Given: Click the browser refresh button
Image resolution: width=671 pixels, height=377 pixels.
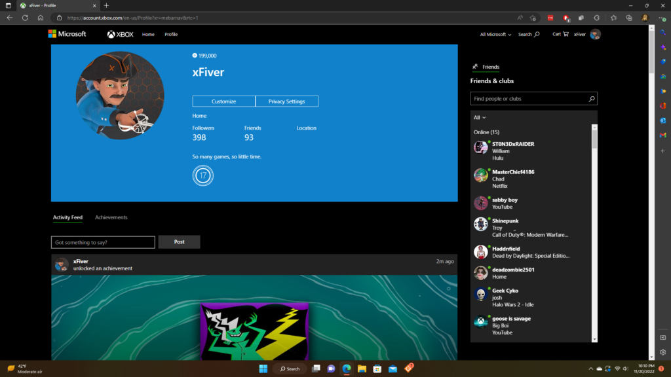Looking at the screenshot, I should (x=25, y=18).
